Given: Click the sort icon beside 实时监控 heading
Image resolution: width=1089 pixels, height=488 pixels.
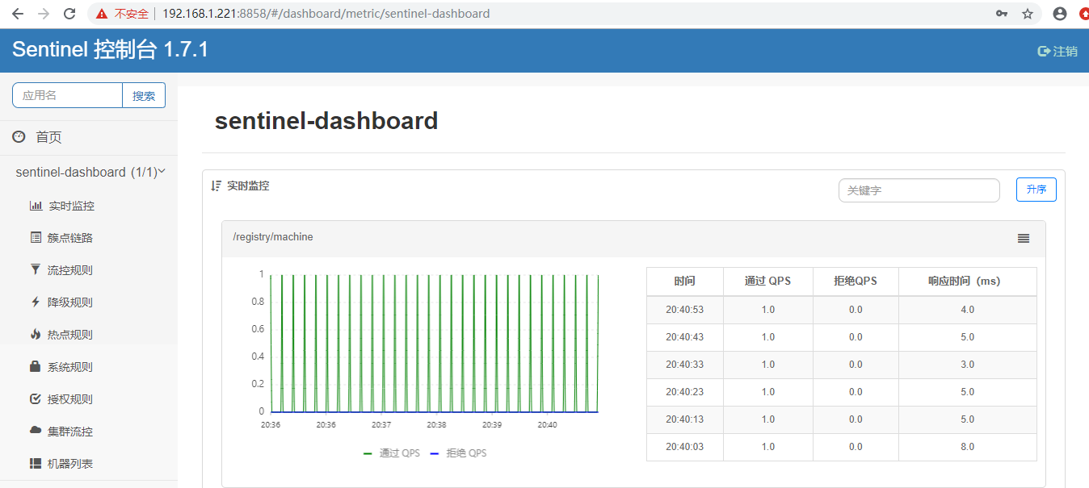Looking at the screenshot, I should pos(216,186).
